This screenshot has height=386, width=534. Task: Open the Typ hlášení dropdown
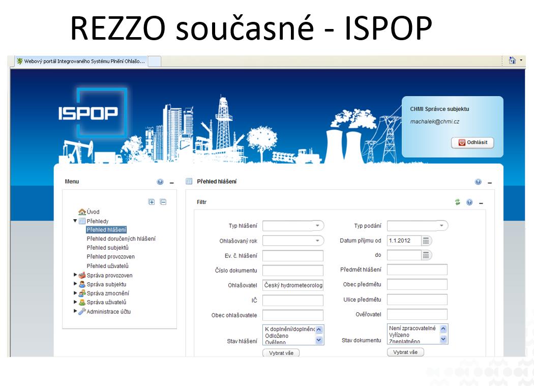(x=293, y=225)
